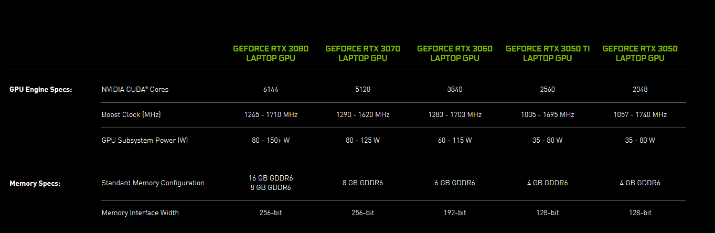Select the GPU Engine Specs section label
The height and width of the screenshot is (233, 715).
pyautogui.click(x=40, y=89)
